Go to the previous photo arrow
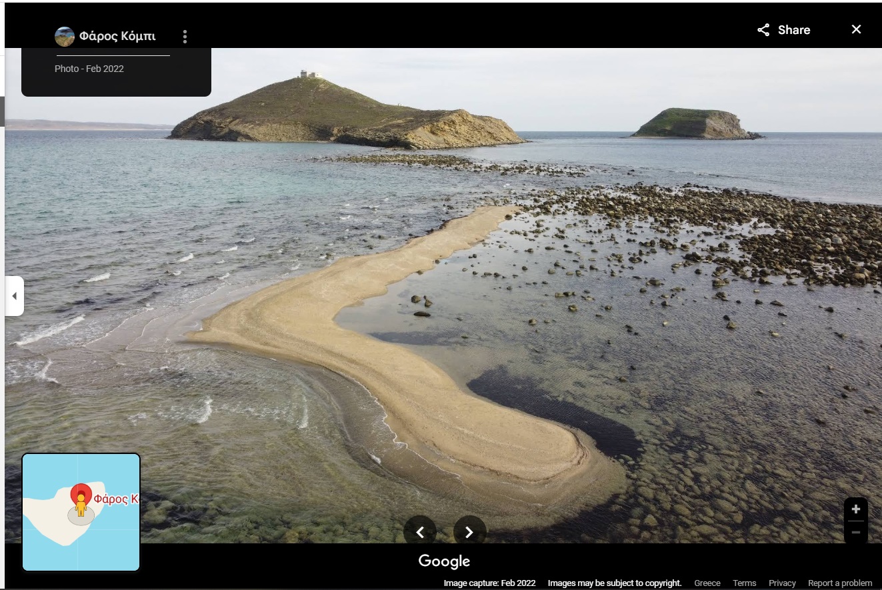Image resolution: width=882 pixels, height=590 pixels. coord(420,532)
